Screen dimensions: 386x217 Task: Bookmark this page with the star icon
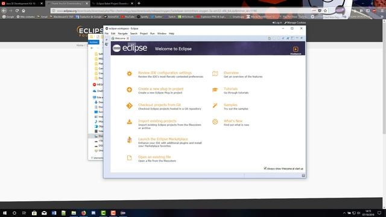point(325,11)
